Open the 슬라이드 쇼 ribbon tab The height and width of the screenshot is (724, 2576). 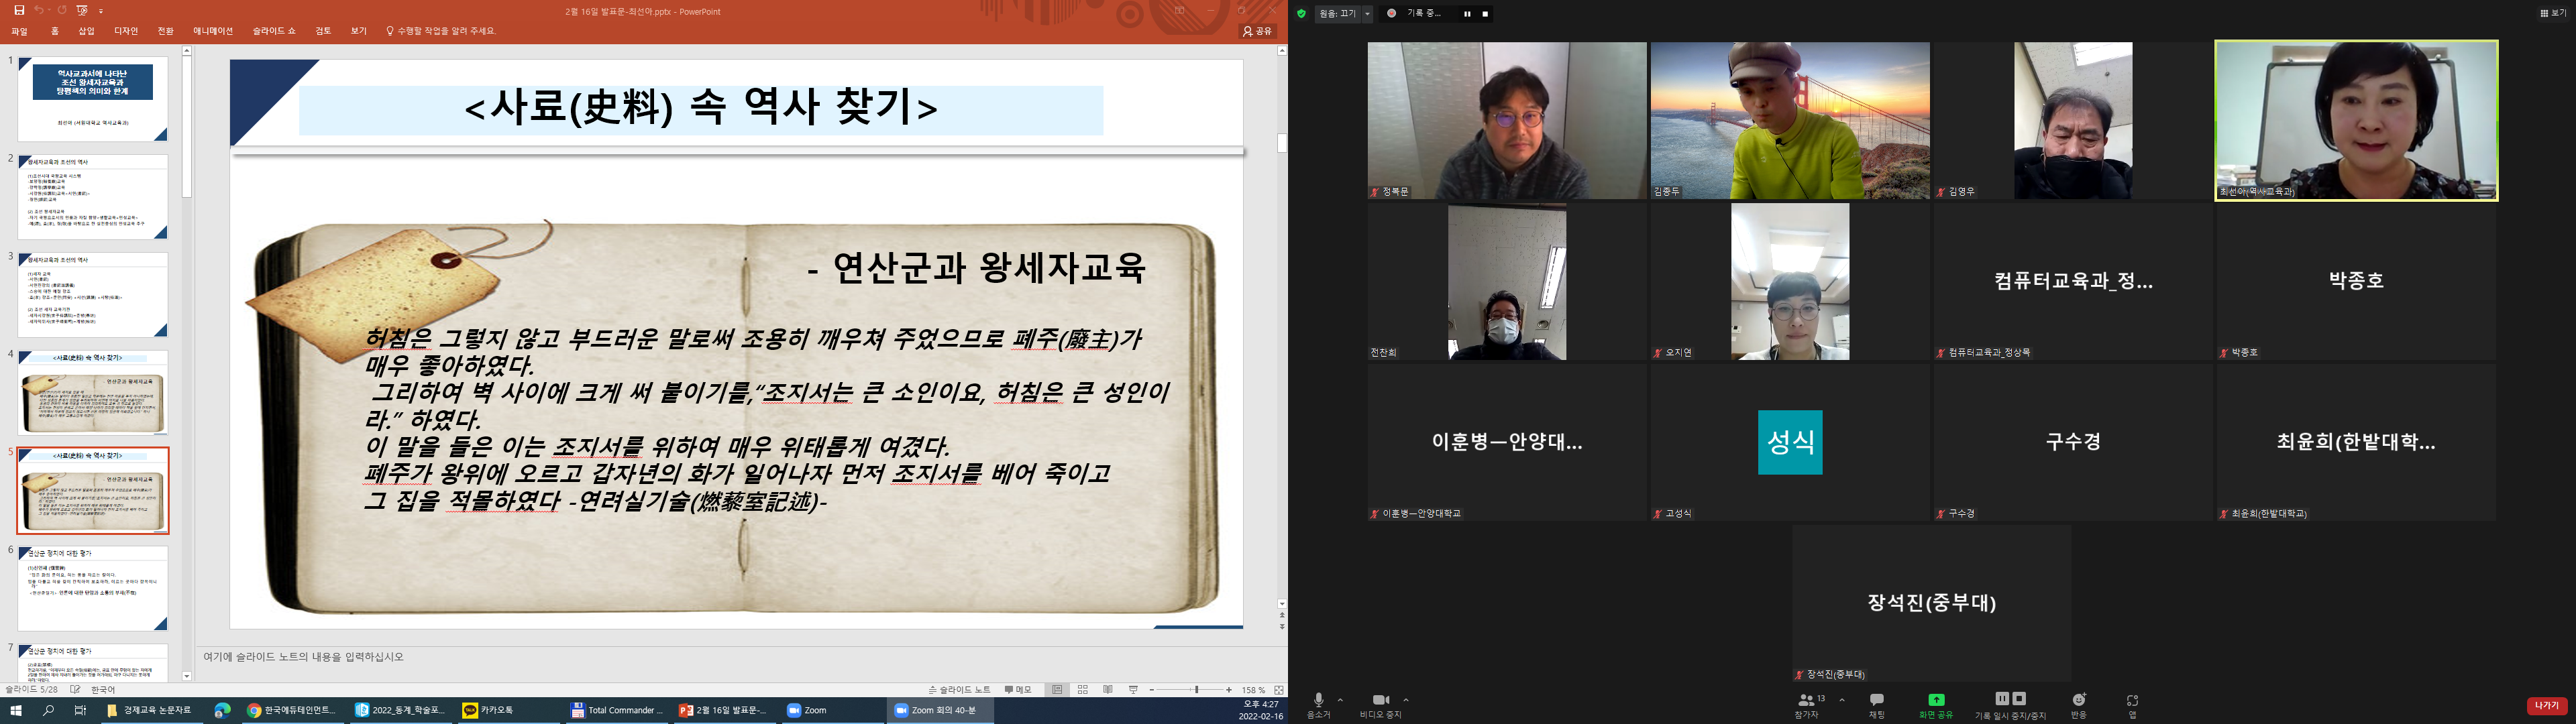pos(274,31)
